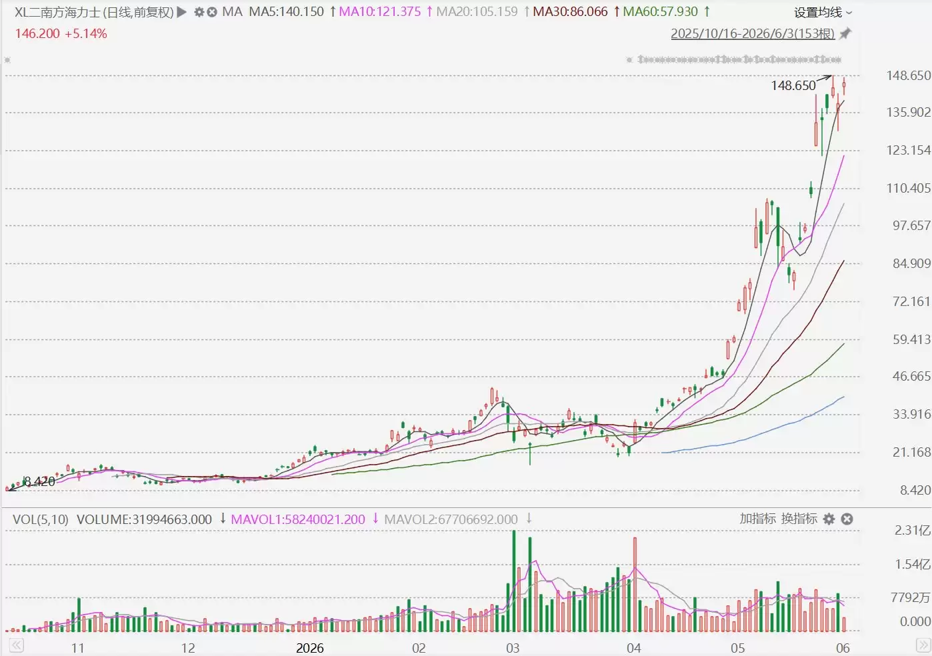The image size is (932, 656).
Task: Click the latest price 146.200
Action: (37, 33)
